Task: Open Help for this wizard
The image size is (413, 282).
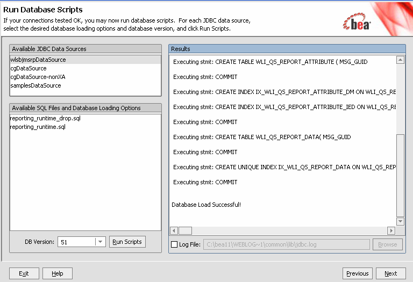Action: [58, 273]
